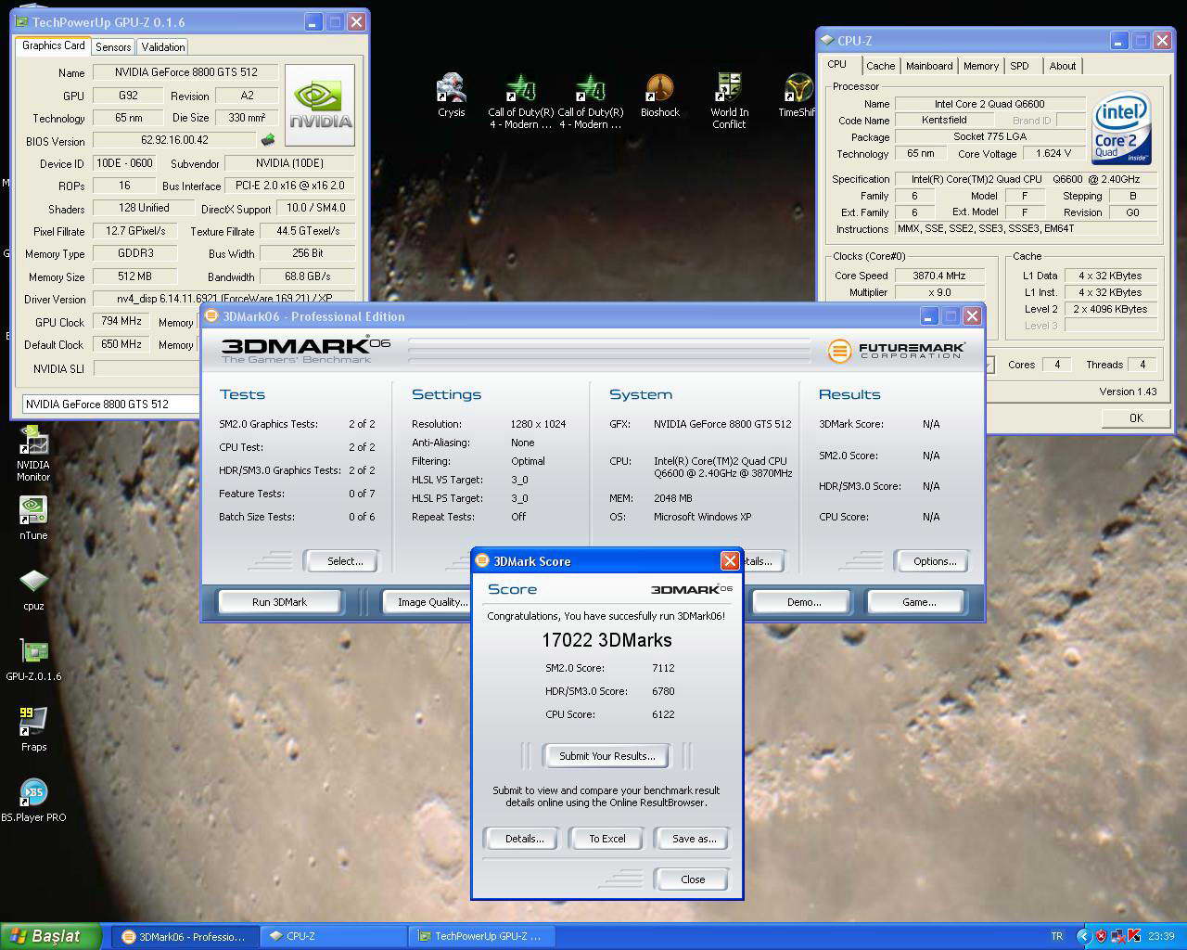Click the Kaspersky tray icon

1133,936
